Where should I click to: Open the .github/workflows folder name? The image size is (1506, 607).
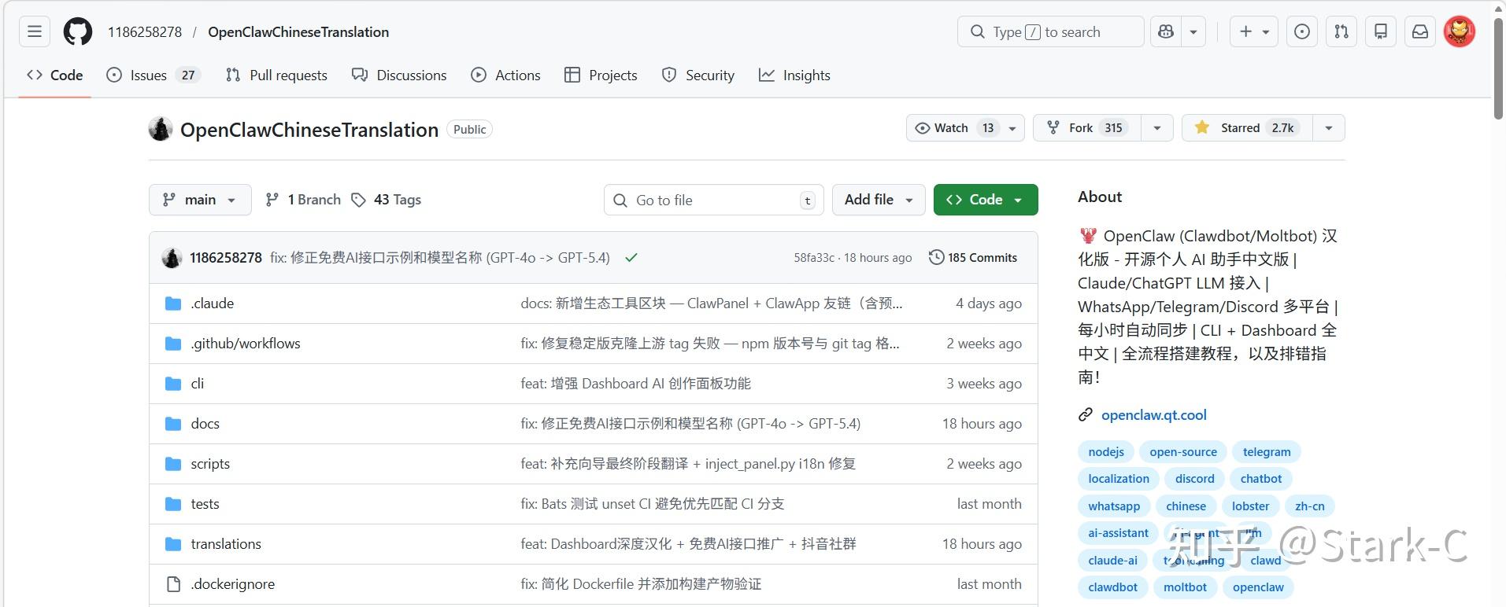pos(246,344)
